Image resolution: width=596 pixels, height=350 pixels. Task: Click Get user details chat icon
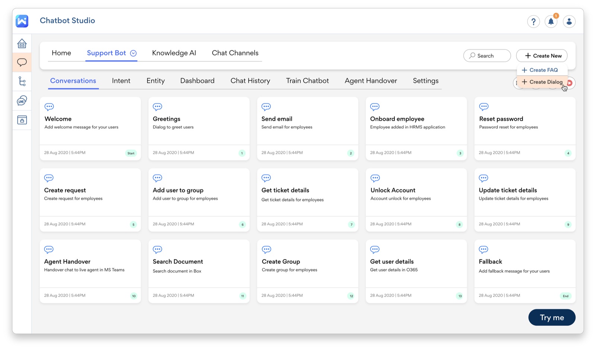tap(375, 249)
